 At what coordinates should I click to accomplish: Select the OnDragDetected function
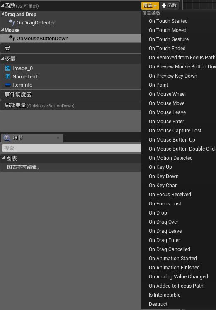(x=36, y=22)
